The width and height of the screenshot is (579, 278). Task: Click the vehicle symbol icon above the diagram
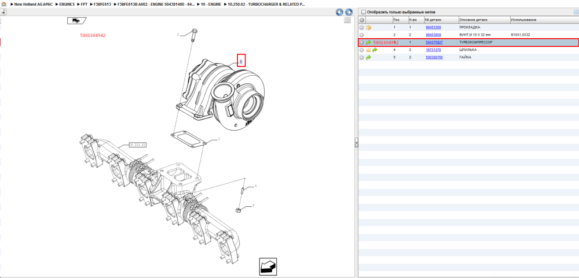tap(76, 21)
